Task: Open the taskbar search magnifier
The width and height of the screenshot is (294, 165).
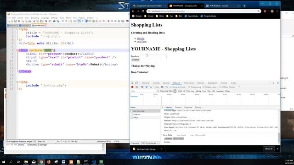Action: tap(11, 162)
